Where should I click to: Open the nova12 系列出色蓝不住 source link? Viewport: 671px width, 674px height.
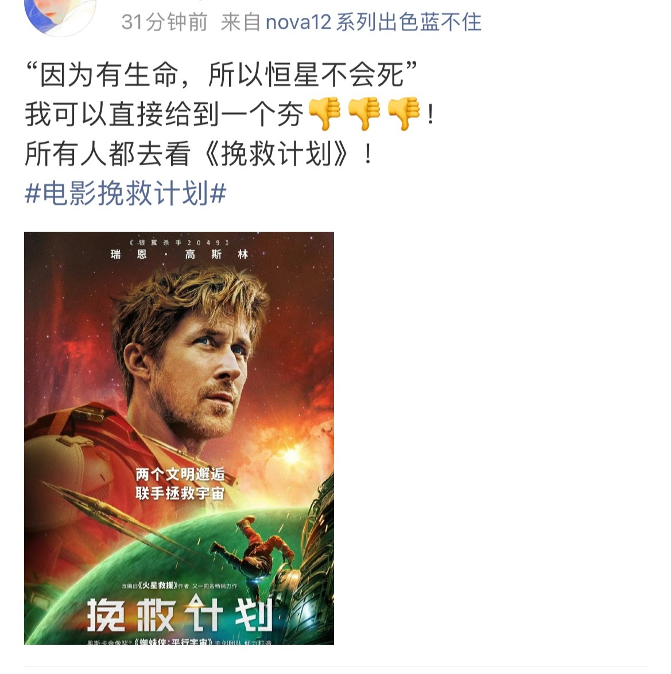pyautogui.click(x=373, y=22)
